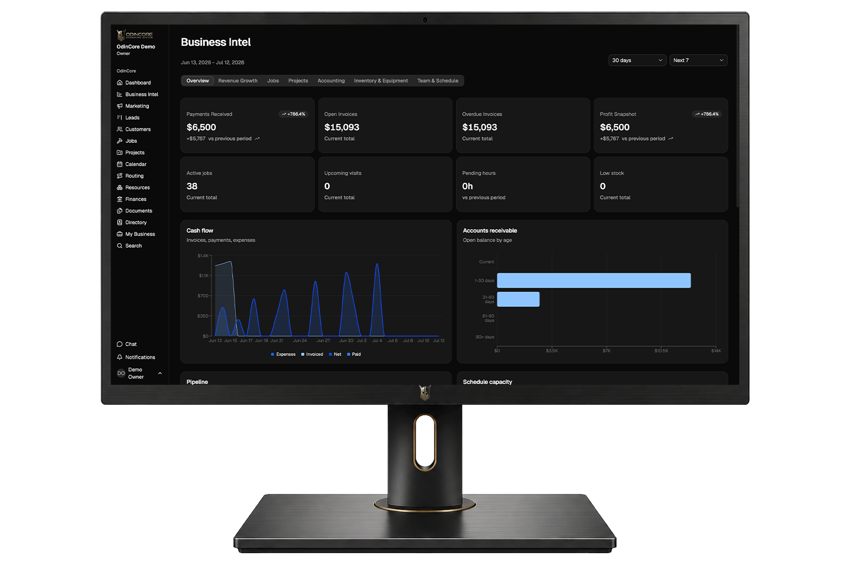Image resolution: width=850 pixels, height=567 pixels.
Task: Switch to the Team & Schedule tab
Action: tap(438, 81)
